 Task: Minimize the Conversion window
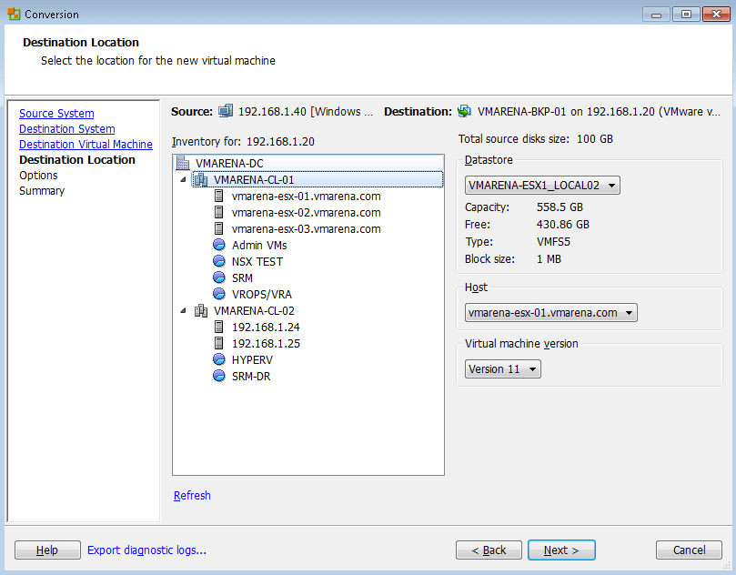click(656, 15)
